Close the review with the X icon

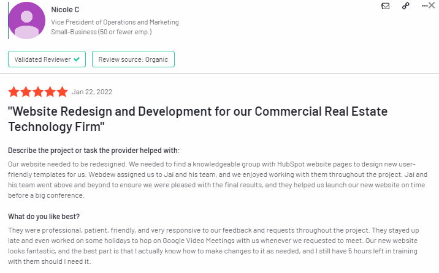(432, 6)
